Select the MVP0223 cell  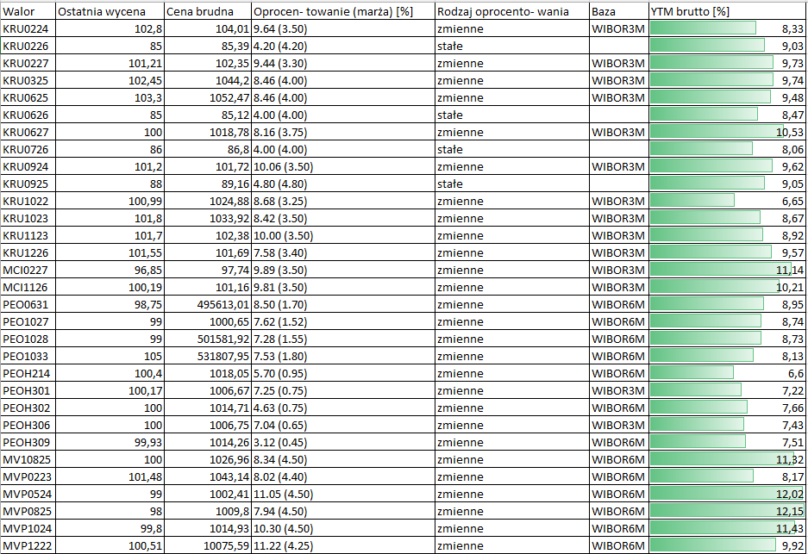pos(28,477)
